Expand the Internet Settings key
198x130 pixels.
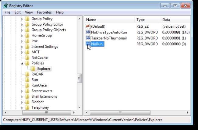pyautogui.click(x=22, y=47)
